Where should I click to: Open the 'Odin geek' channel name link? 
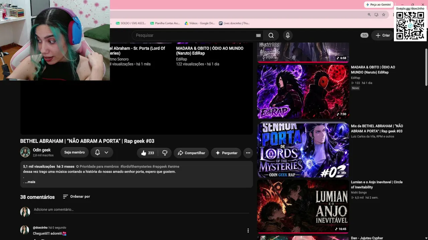pos(42,150)
